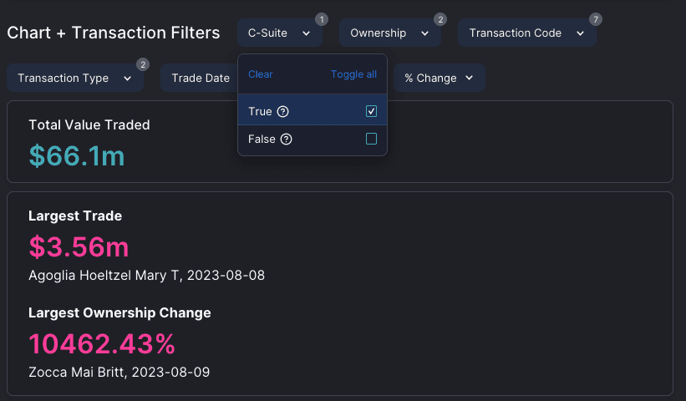Expand the Transaction Code dropdown

(526, 33)
